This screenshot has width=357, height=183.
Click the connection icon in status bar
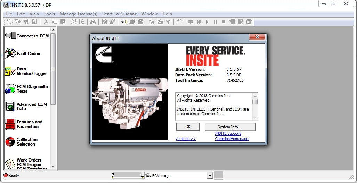click(128, 175)
